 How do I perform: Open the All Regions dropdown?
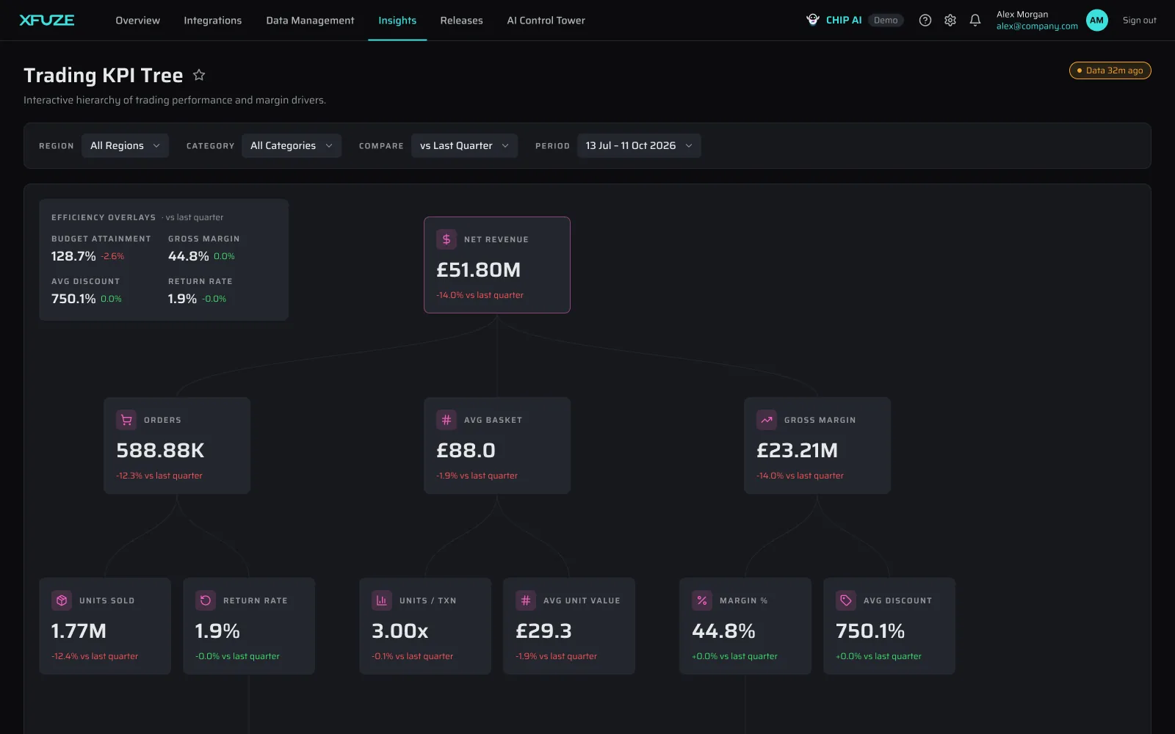coord(125,145)
